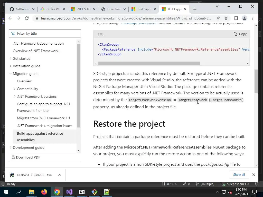Switch to Chrome in the taskbar

coord(57,192)
